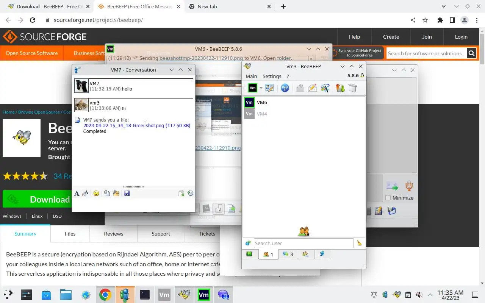Bookmark this page with the star icon

(x=425, y=20)
